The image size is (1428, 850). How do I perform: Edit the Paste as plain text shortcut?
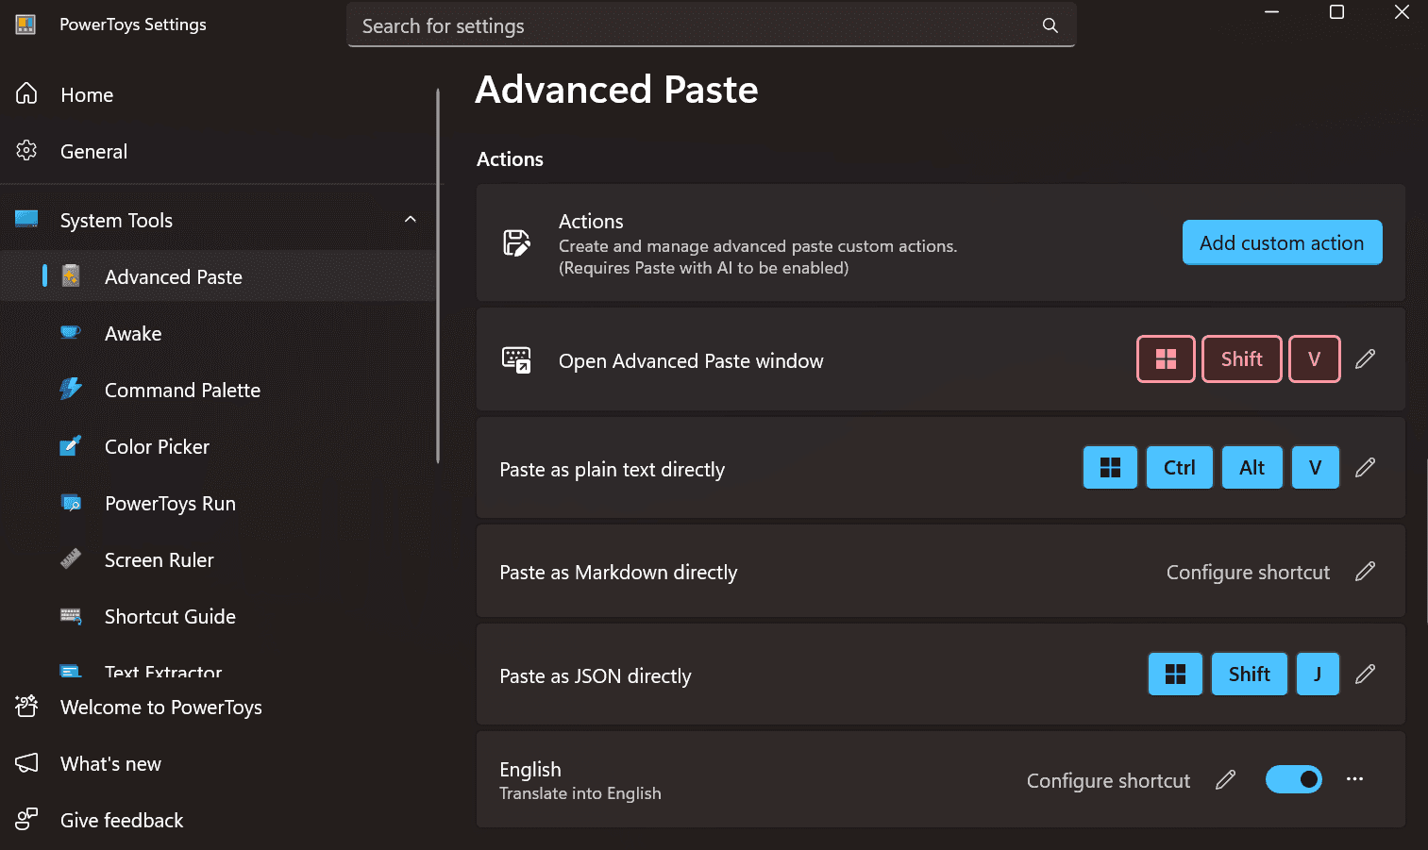pyautogui.click(x=1365, y=468)
